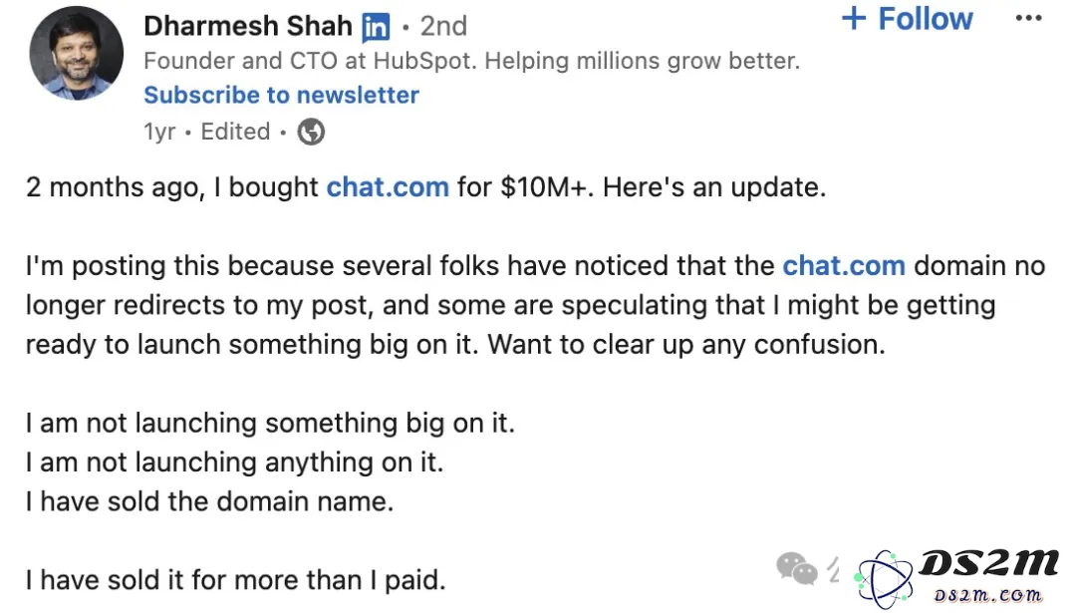Click the plus icon in Follow
The image size is (1076, 613).
pos(854,19)
